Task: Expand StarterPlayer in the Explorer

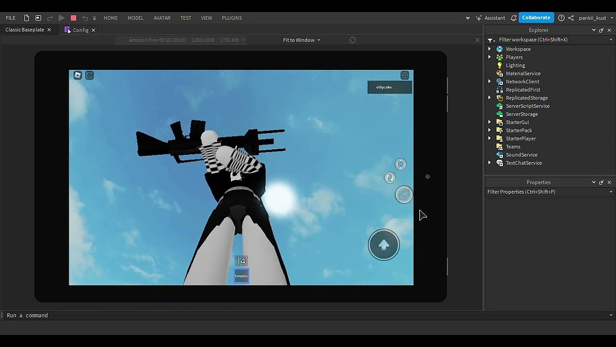Action: [x=490, y=138]
